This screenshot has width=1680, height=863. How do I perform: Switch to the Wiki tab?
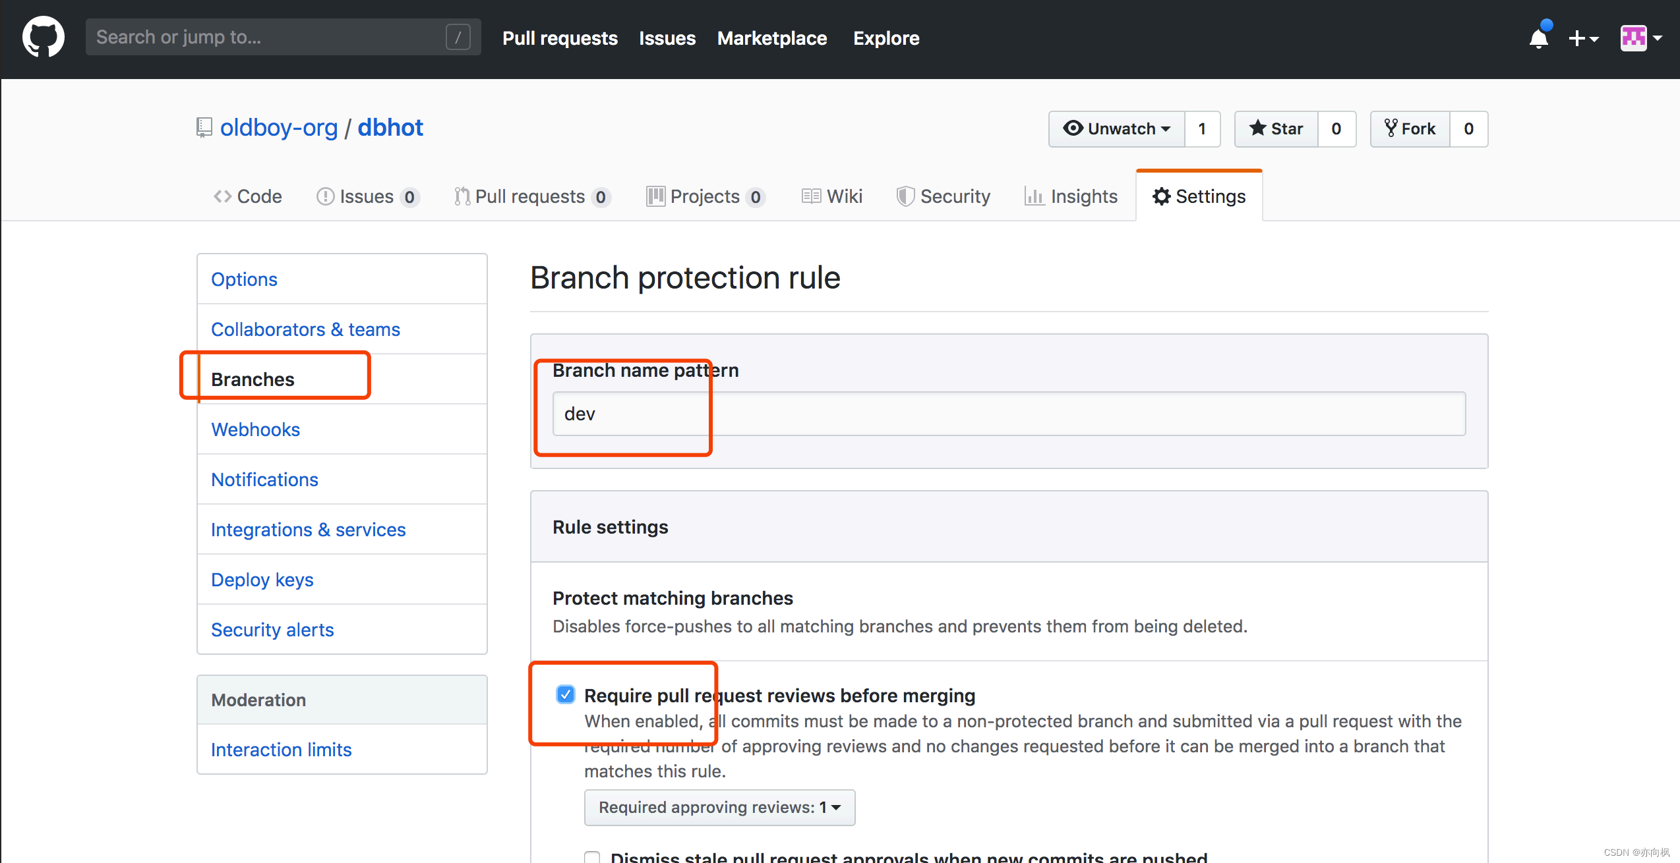[x=832, y=196]
